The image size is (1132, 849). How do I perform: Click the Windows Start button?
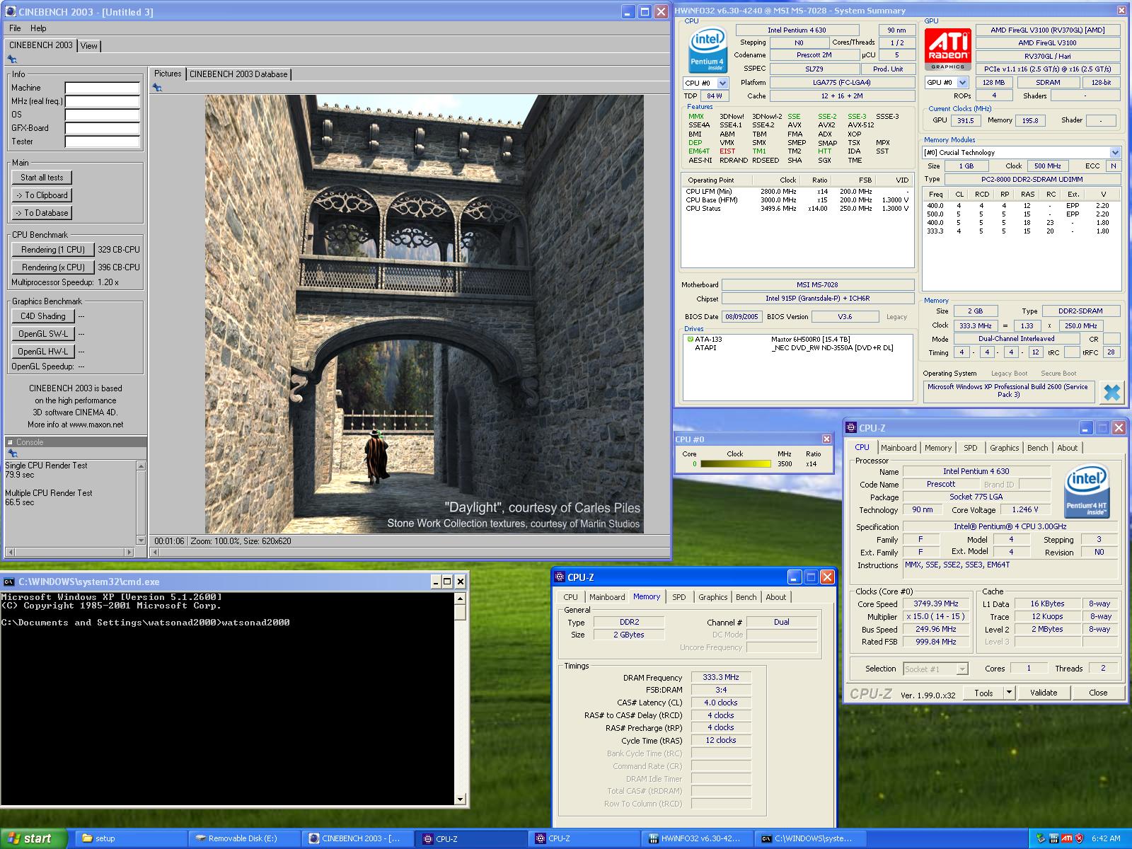pos(33,838)
